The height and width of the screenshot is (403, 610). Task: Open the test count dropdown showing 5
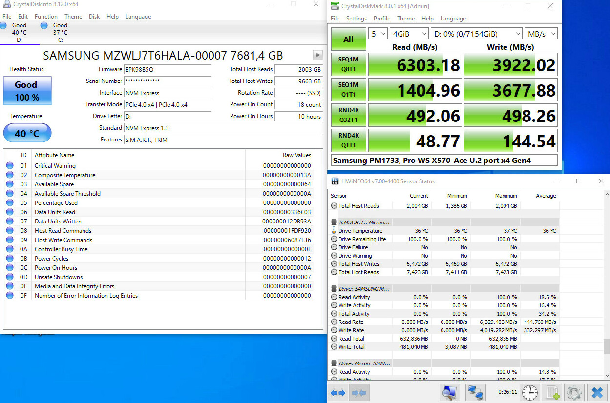pos(377,34)
